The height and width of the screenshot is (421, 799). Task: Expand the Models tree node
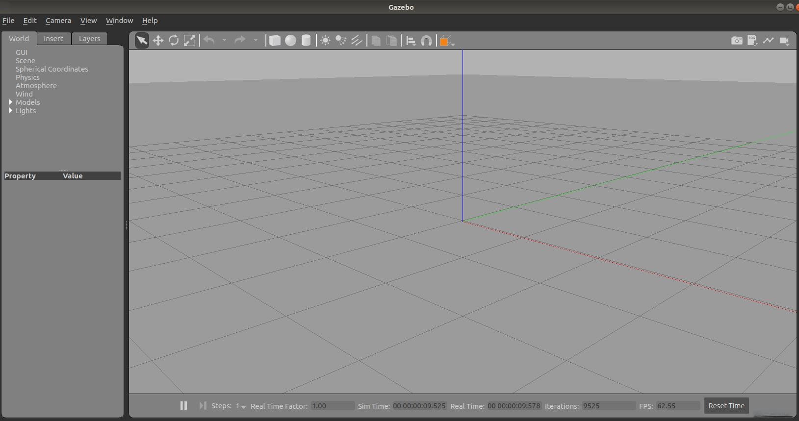[11, 102]
